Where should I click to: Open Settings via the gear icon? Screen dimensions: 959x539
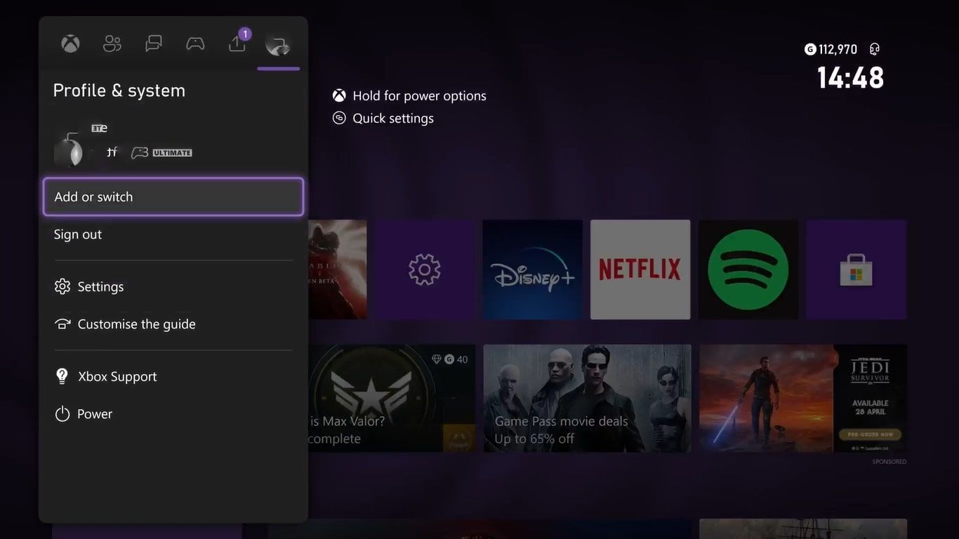(x=62, y=286)
